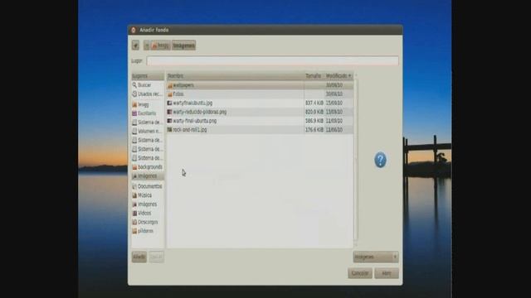This screenshot has width=531, height=298.
Task: Click the Añadir bookmark button below the sidebar
Action: [139, 257]
